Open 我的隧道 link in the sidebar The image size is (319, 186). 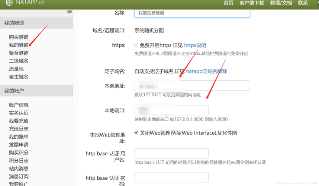click(x=19, y=45)
